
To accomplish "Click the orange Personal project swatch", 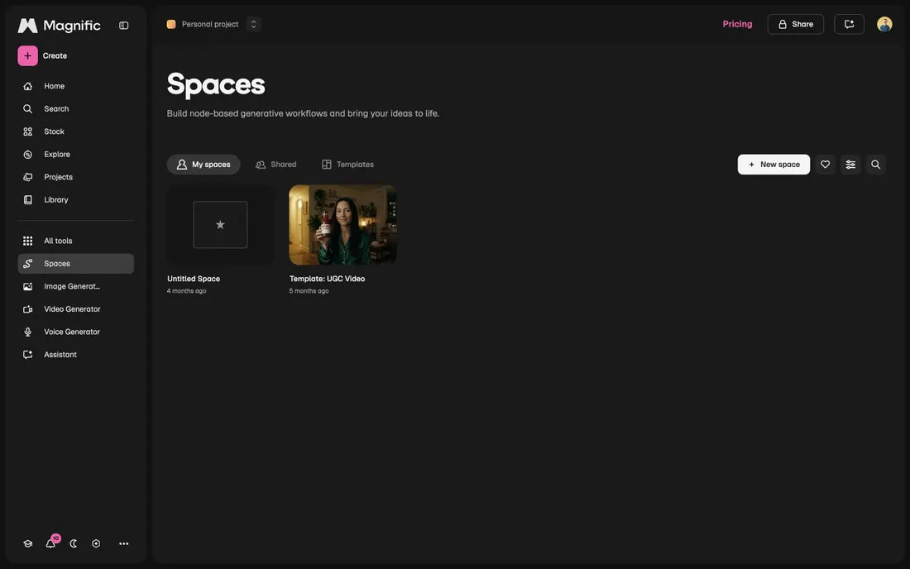I will pos(171,24).
